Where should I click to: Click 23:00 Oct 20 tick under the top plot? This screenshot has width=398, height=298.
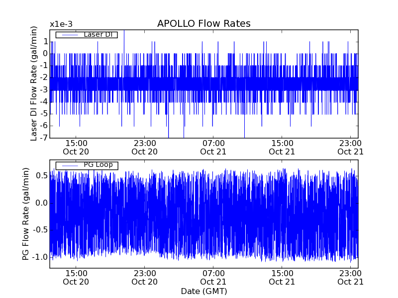(145, 147)
